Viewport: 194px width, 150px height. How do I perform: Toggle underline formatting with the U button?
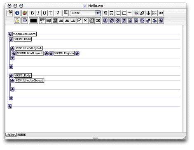tap(44, 13)
